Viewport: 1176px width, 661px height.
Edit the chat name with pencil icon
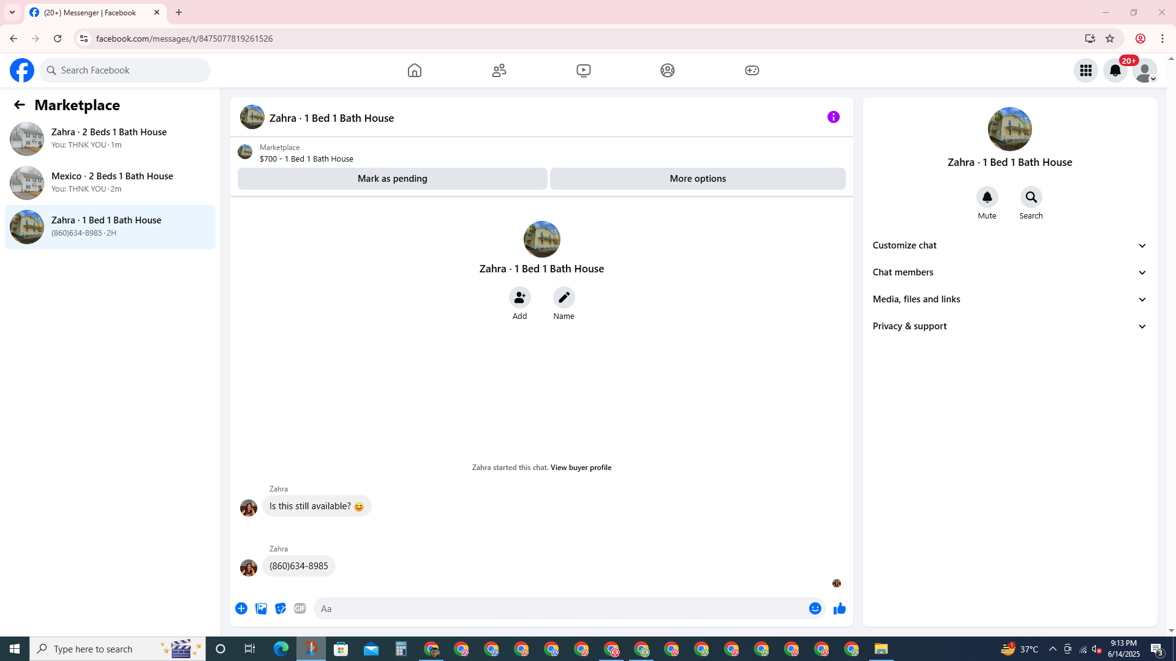[563, 297]
